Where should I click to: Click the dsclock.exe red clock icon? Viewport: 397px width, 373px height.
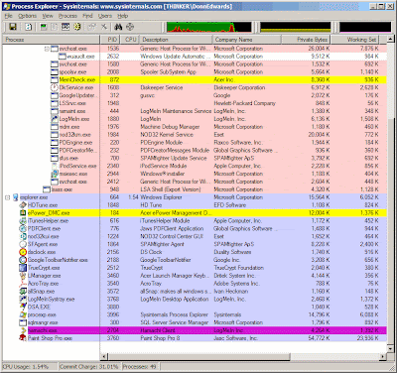pyautogui.click(x=23, y=252)
